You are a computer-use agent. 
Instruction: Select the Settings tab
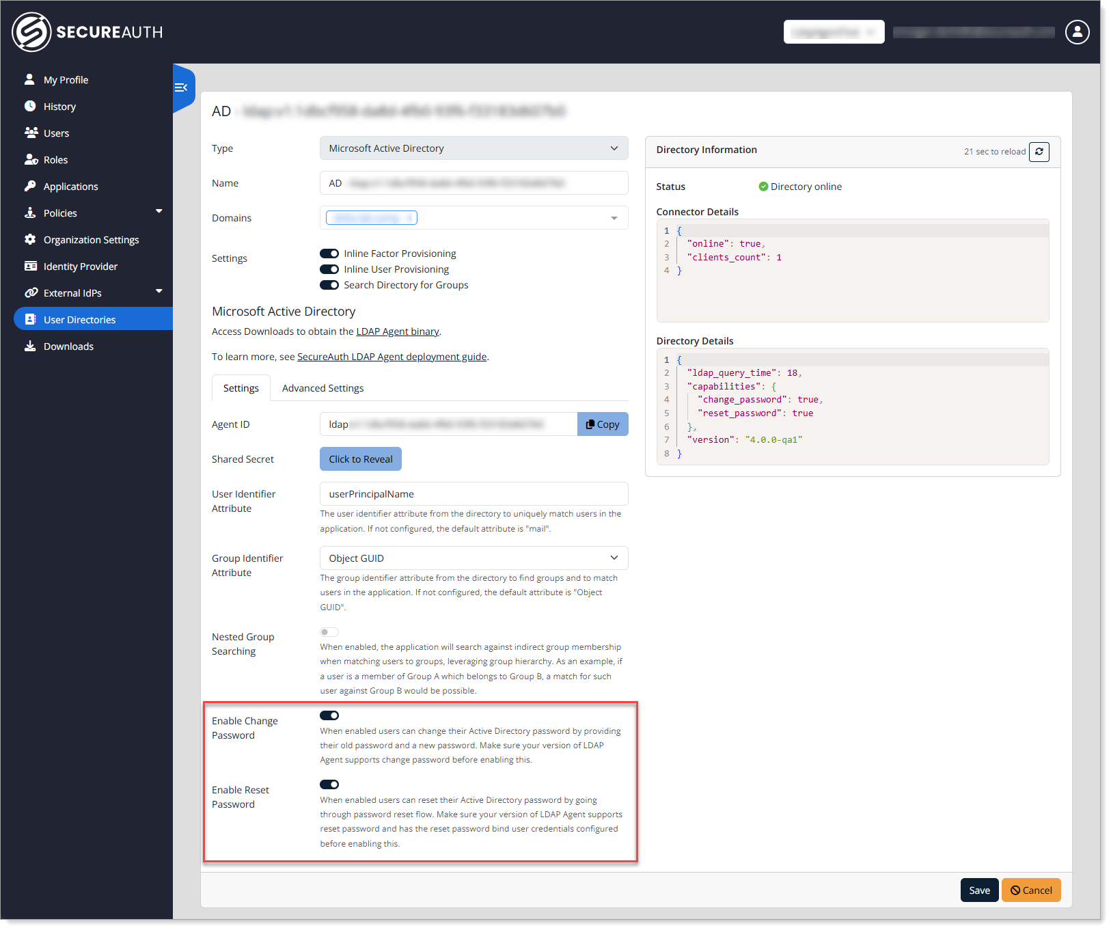pyautogui.click(x=241, y=388)
